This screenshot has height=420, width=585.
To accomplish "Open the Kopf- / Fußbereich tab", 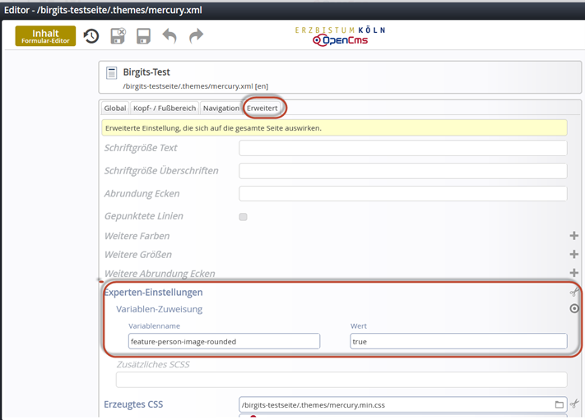I will [165, 108].
